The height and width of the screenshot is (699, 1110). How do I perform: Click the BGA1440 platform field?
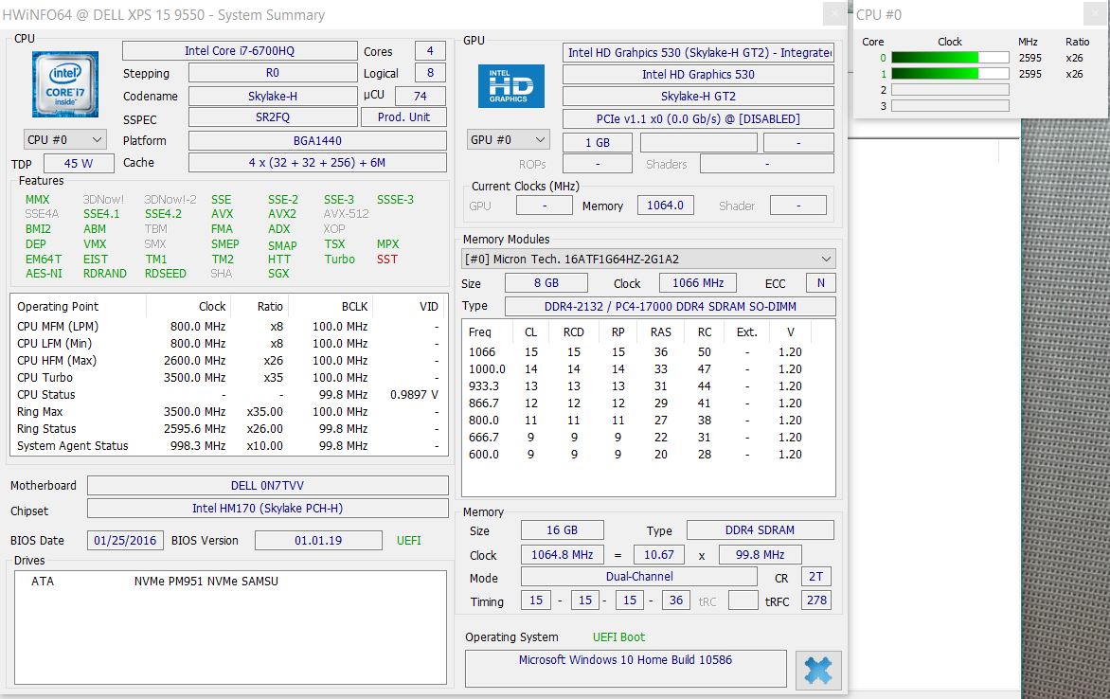pyautogui.click(x=317, y=140)
